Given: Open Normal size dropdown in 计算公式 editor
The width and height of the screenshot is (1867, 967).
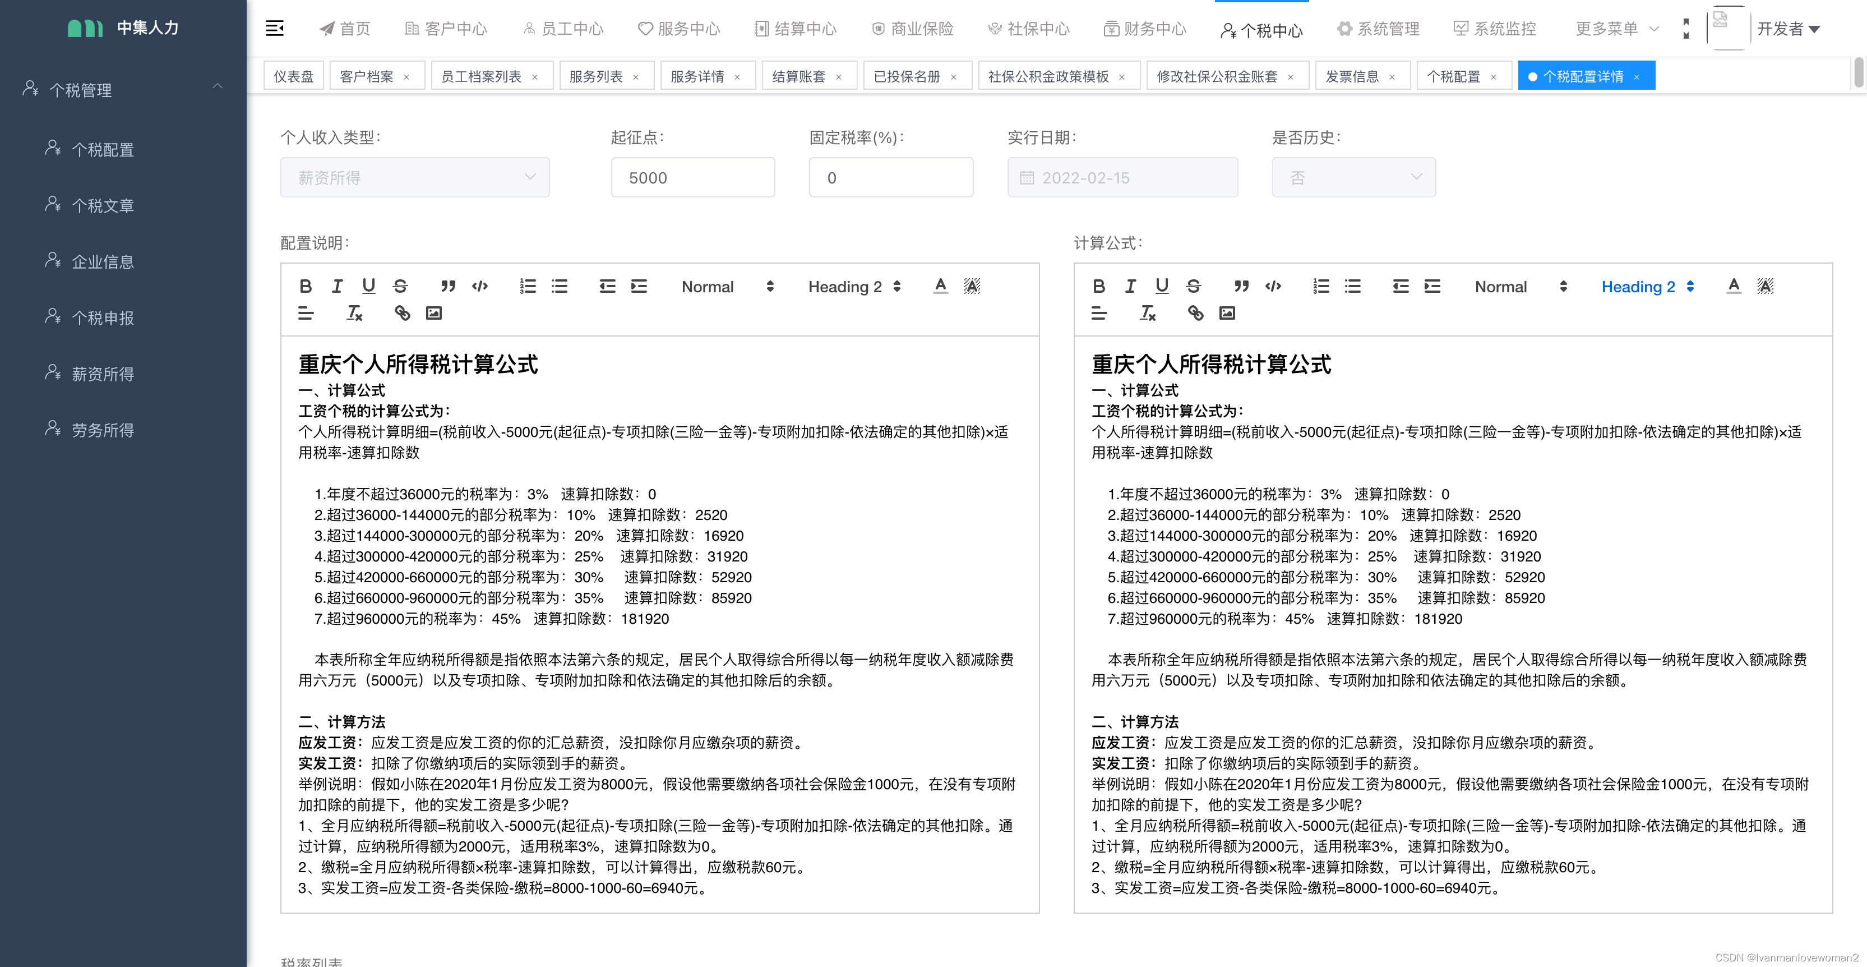Looking at the screenshot, I should [1521, 287].
